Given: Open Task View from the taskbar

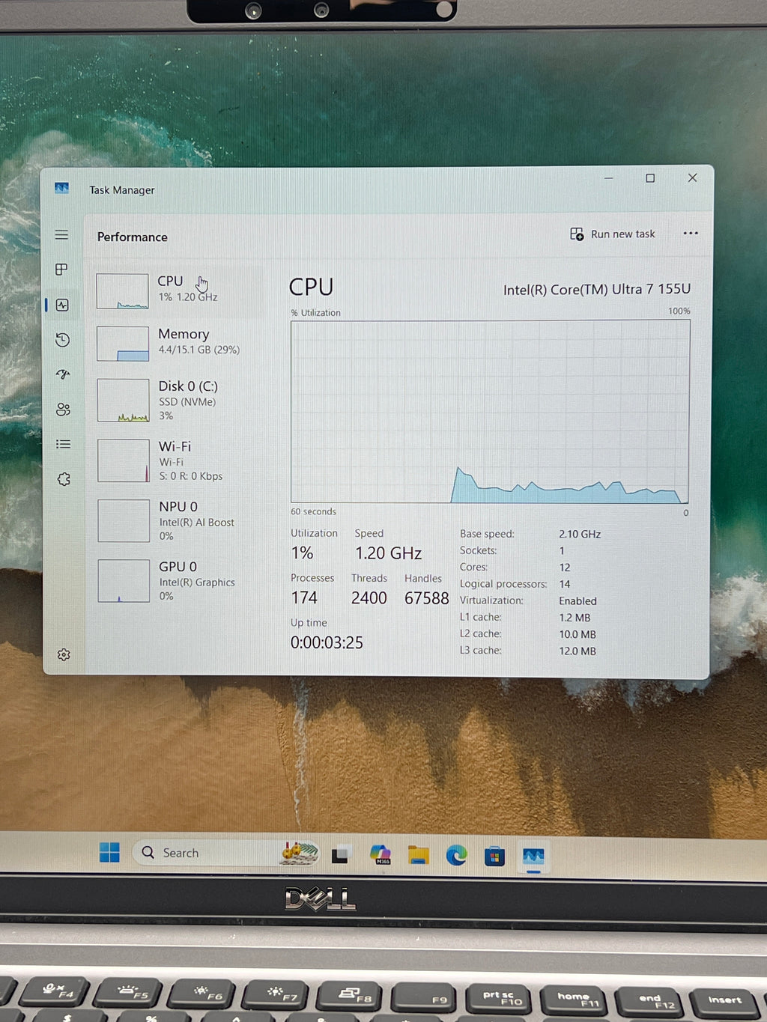Looking at the screenshot, I should 340,854.
